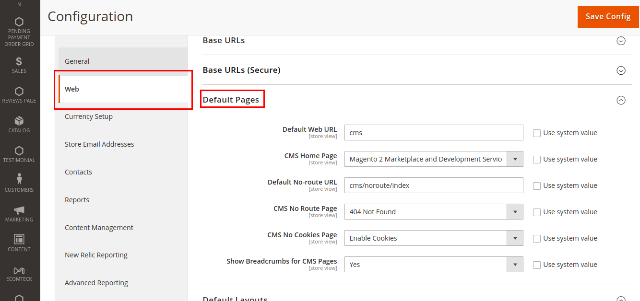Open the Content sidebar icon
640x301 pixels.
point(19,243)
